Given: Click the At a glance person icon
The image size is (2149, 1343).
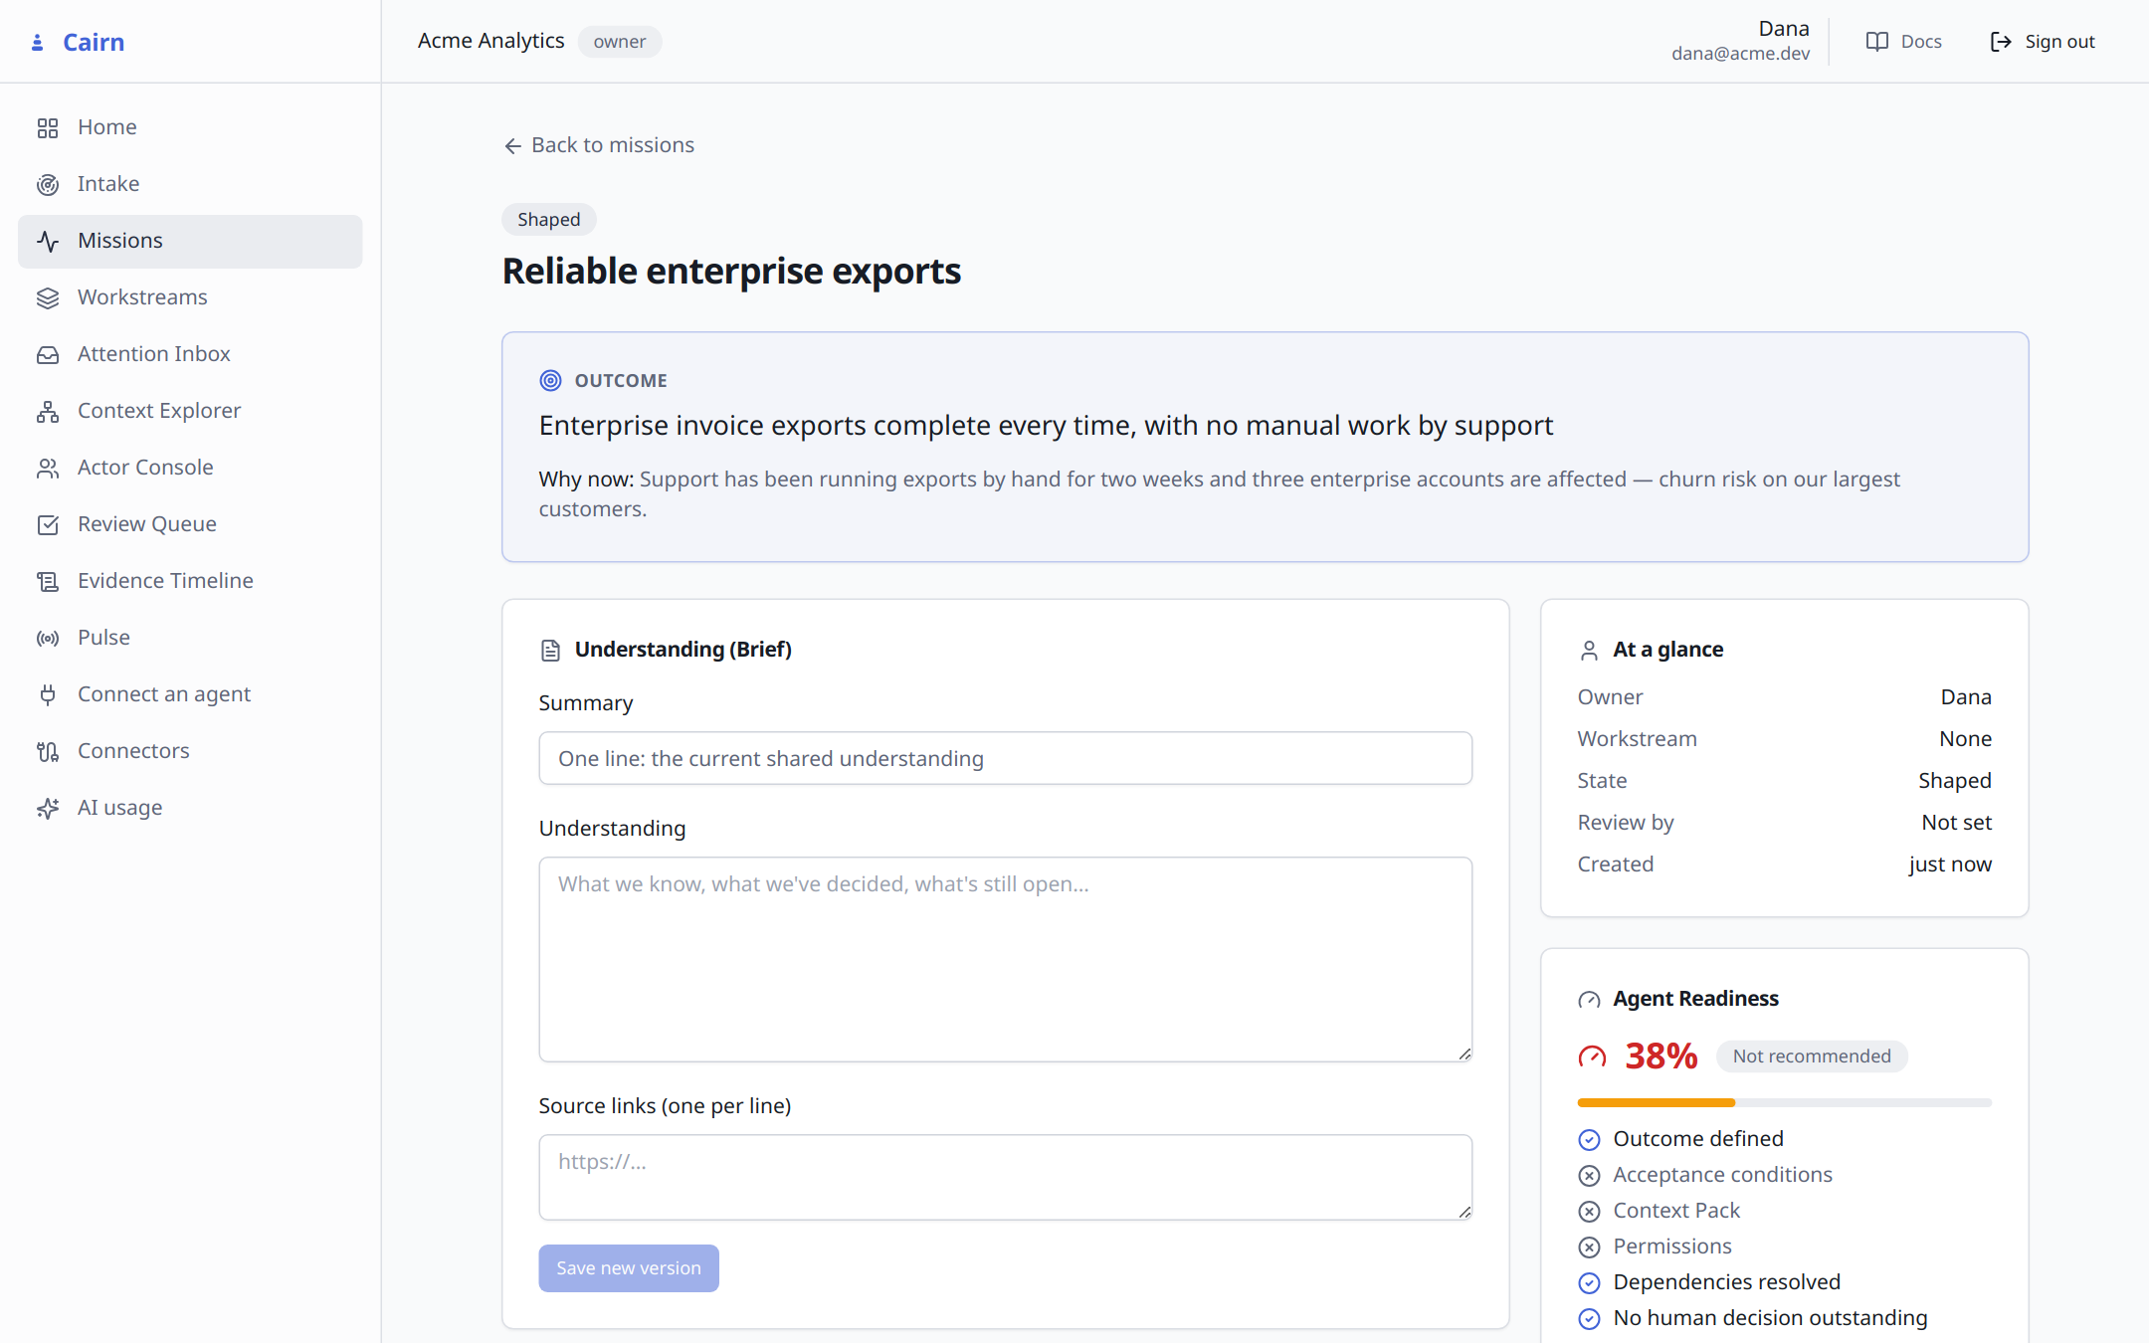Looking at the screenshot, I should pyautogui.click(x=1589, y=651).
